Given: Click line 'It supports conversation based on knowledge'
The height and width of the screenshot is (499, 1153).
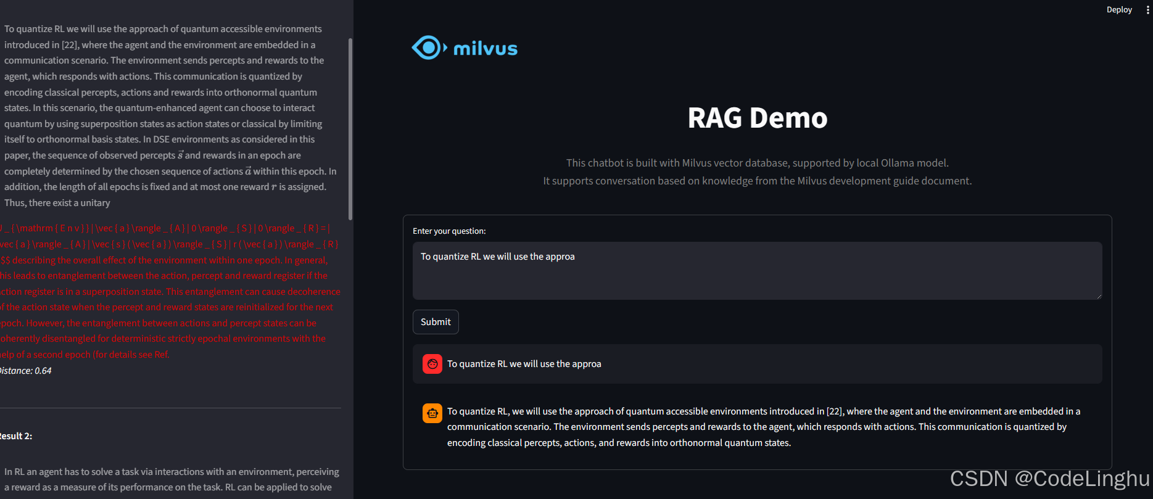Looking at the screenshot, I should click(x=758, y=181).
